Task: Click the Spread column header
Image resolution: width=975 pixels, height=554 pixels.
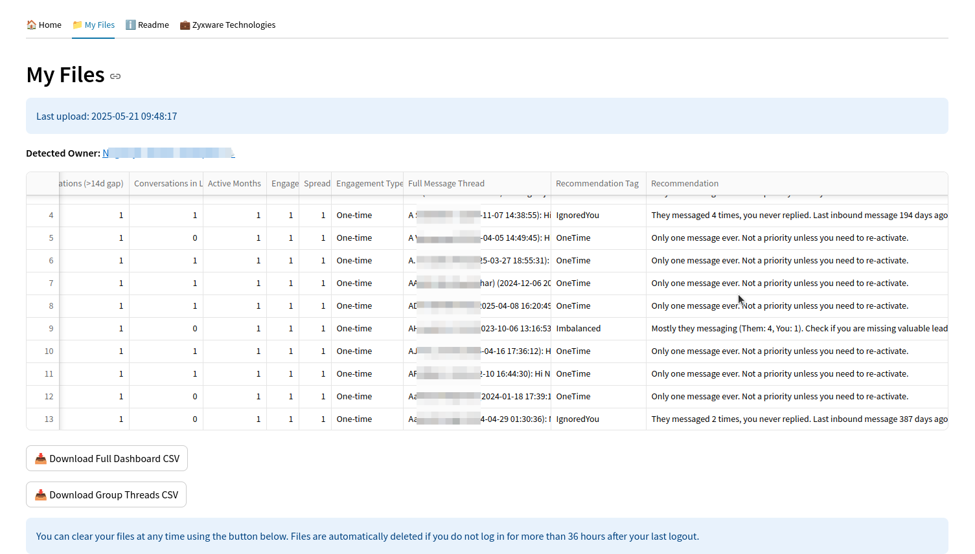Action: point(316,184)
